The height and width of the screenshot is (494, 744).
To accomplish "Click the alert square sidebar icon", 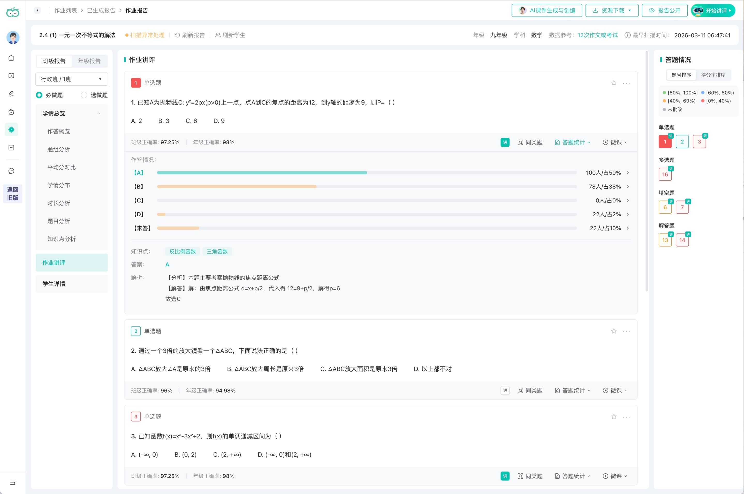I will click(x=11, y=76).
